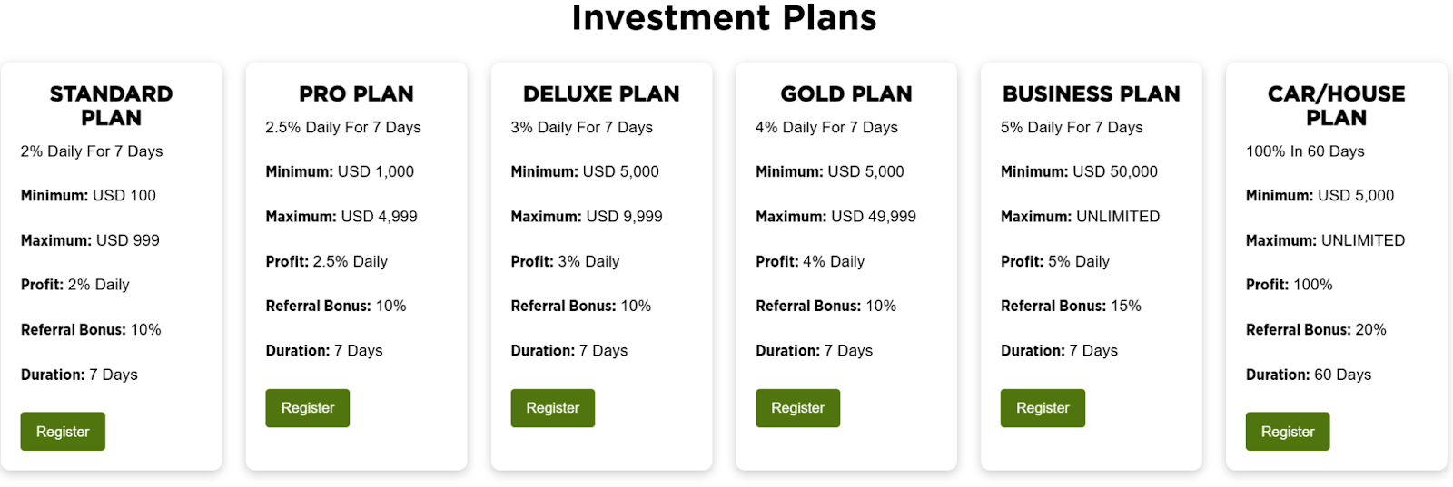
Task: Select the Deluxe Plan title text
Action: coord(601,93)
